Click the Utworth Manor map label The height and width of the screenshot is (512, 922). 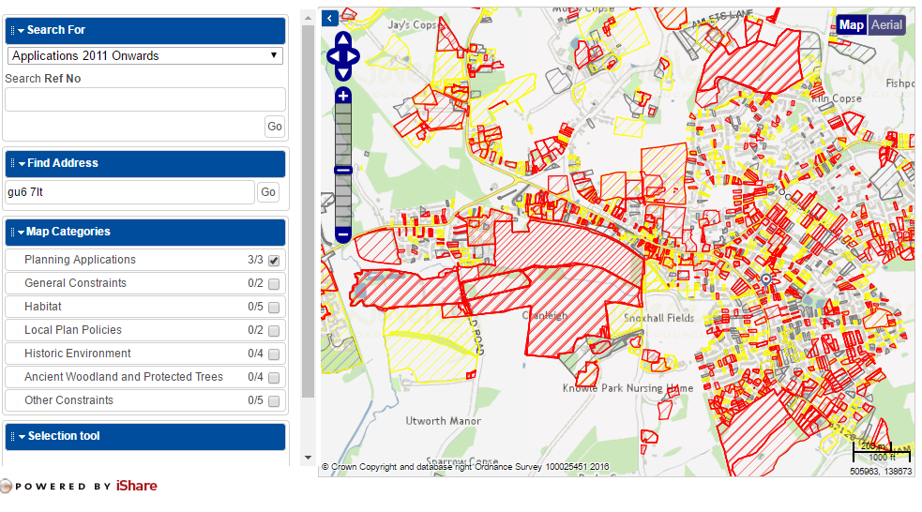(444, 421)
